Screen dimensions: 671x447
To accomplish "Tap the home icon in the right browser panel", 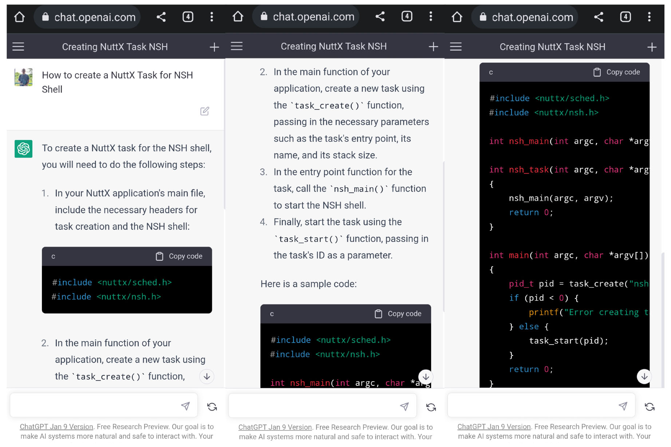I will [x=457, y=17].
